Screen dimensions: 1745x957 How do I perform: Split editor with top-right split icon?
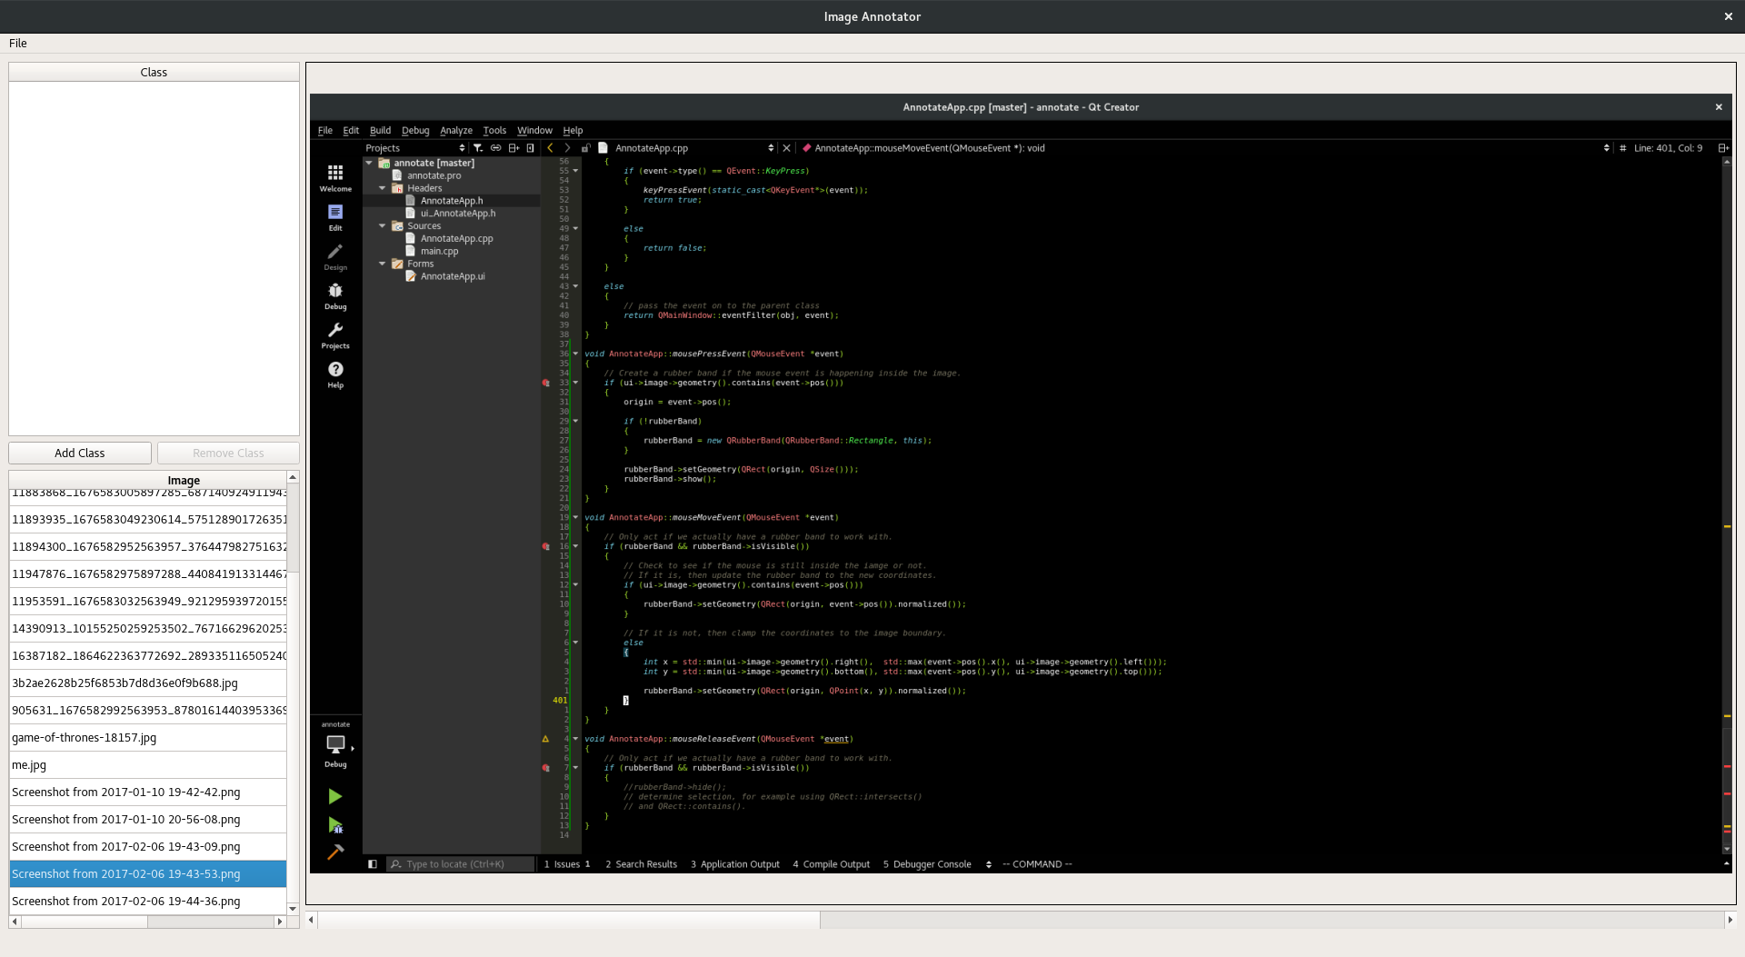(1722, 148)
